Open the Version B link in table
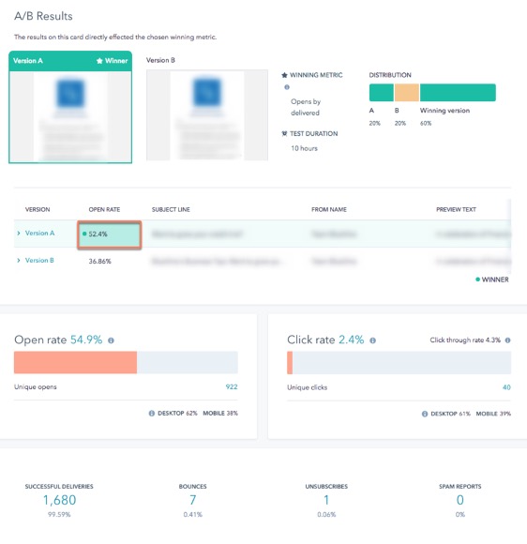 click(39, 260)
